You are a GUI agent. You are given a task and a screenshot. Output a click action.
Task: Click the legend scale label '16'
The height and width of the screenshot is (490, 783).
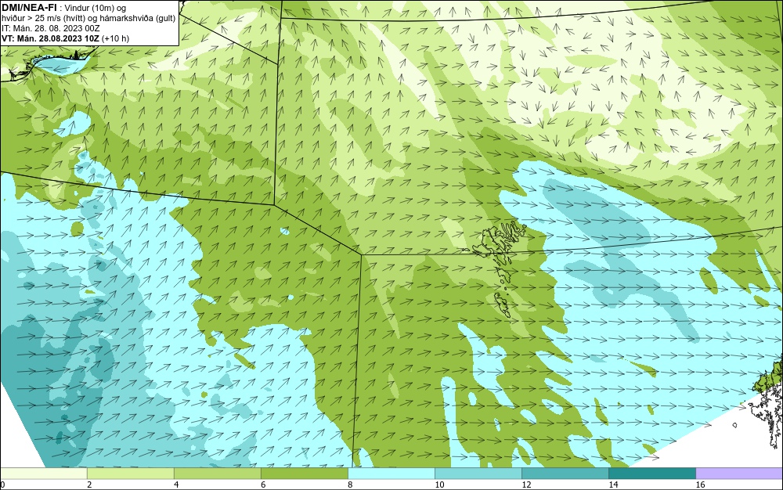pos(700,485)
